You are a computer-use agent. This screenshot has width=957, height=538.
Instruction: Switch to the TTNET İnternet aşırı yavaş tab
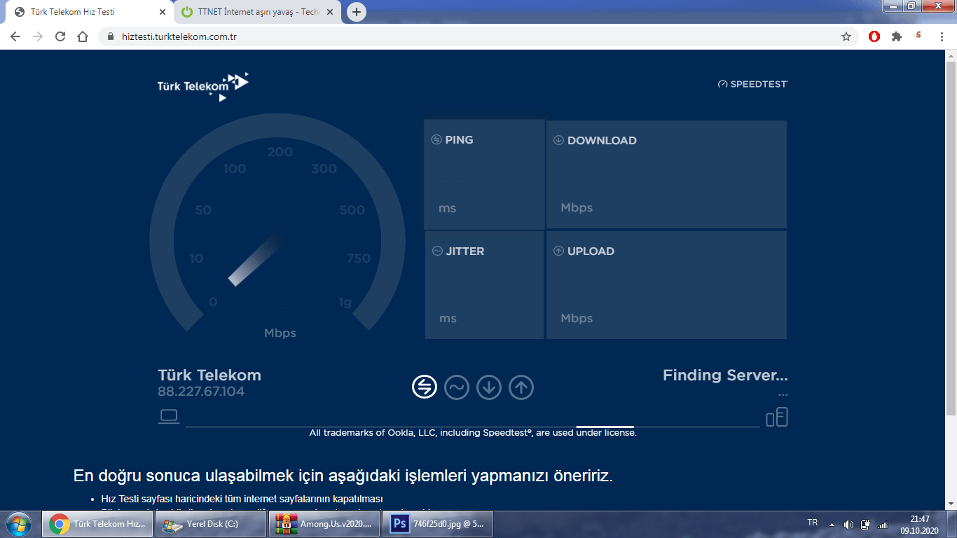point(258,12)
